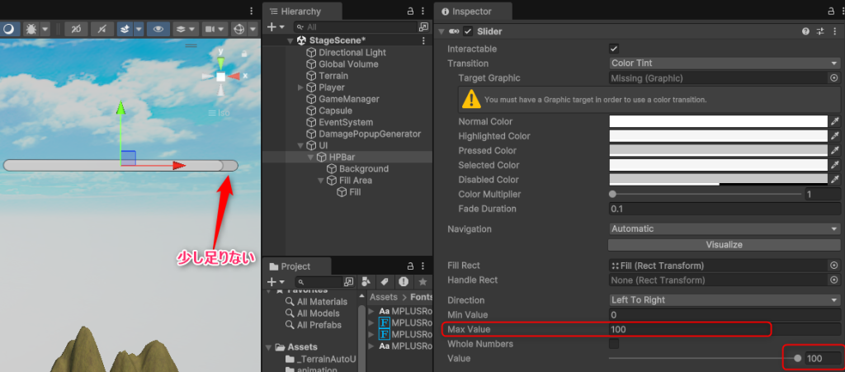The width and height of the screenshot is (845, 372).
Task: Click the Highlighted Color swatch
Action: click(718, 136)
